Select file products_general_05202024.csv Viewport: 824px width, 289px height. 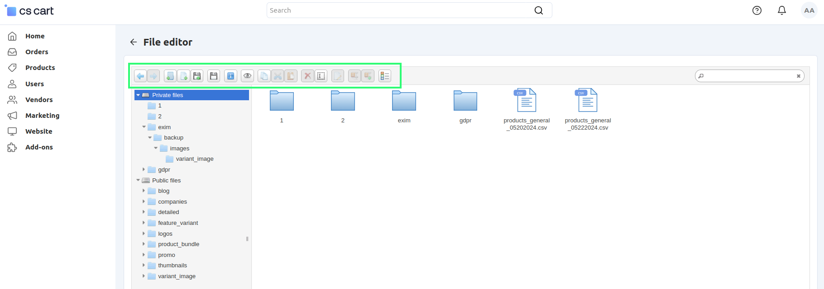tap(527, 110)
